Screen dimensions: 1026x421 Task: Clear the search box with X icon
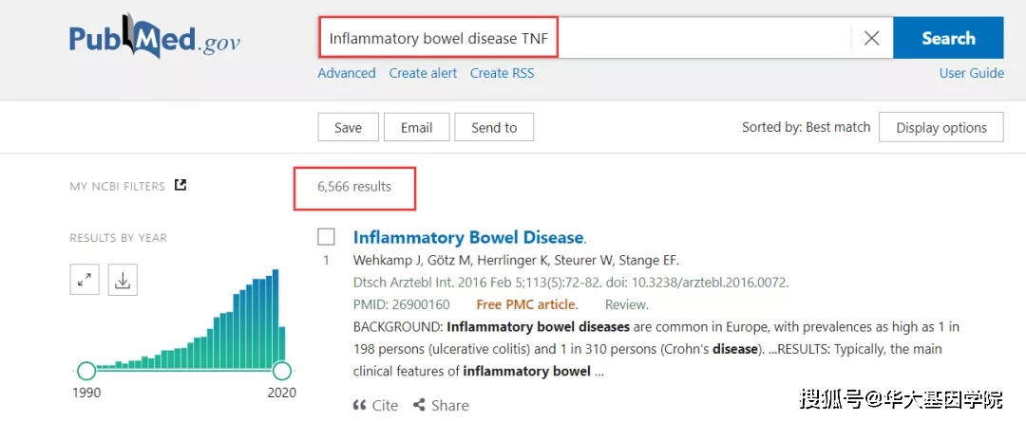(871, 38)
